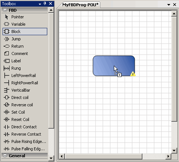Select the Reverse coil icon

tap(7, 105)
